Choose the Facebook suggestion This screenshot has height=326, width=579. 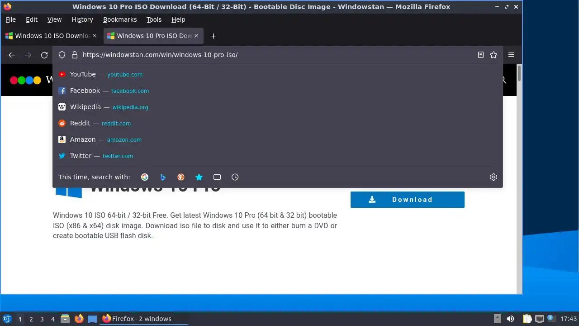[x=278, y=91]
